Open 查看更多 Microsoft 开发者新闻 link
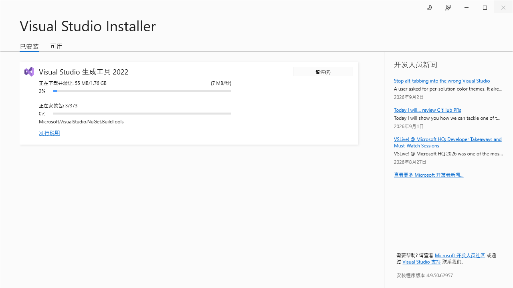The image size is (513, 288). click(x=429, y=175)
